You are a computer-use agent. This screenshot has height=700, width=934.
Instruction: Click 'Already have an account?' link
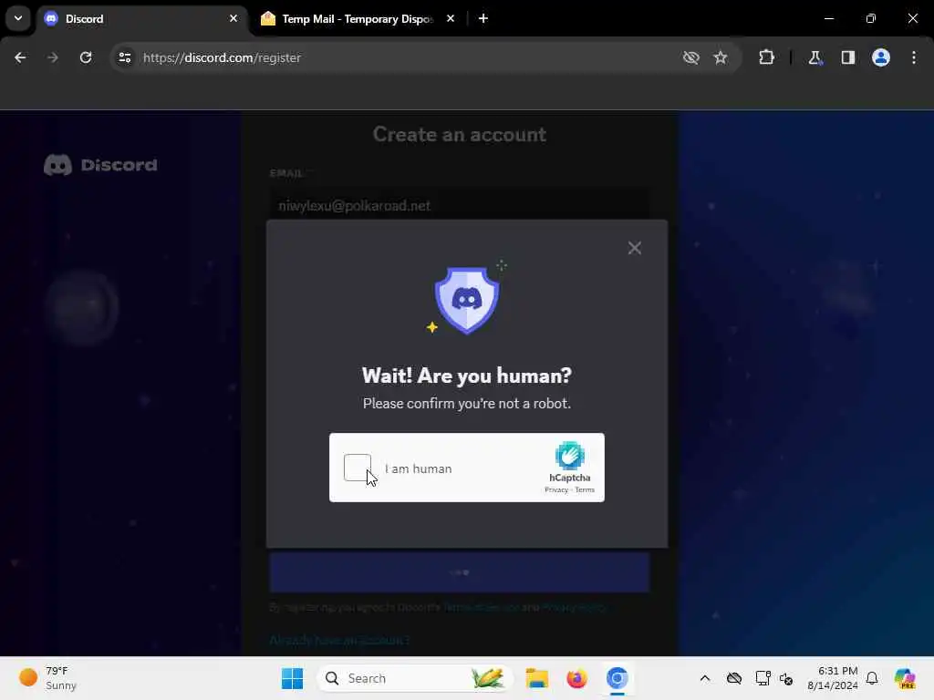[339, 640]
